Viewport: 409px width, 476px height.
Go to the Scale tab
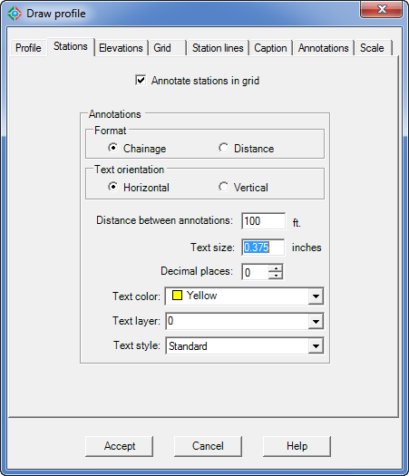click(372, 48)
